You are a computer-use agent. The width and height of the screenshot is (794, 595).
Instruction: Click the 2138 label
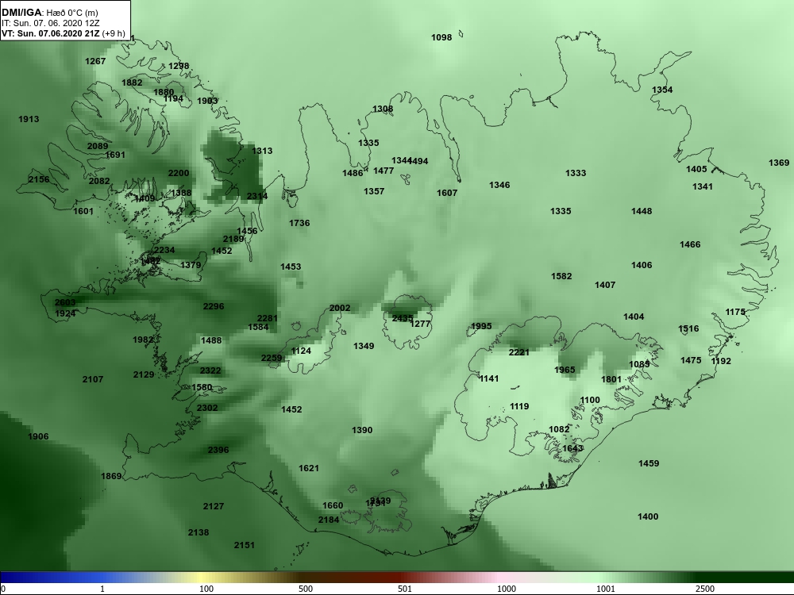(198, 532)
